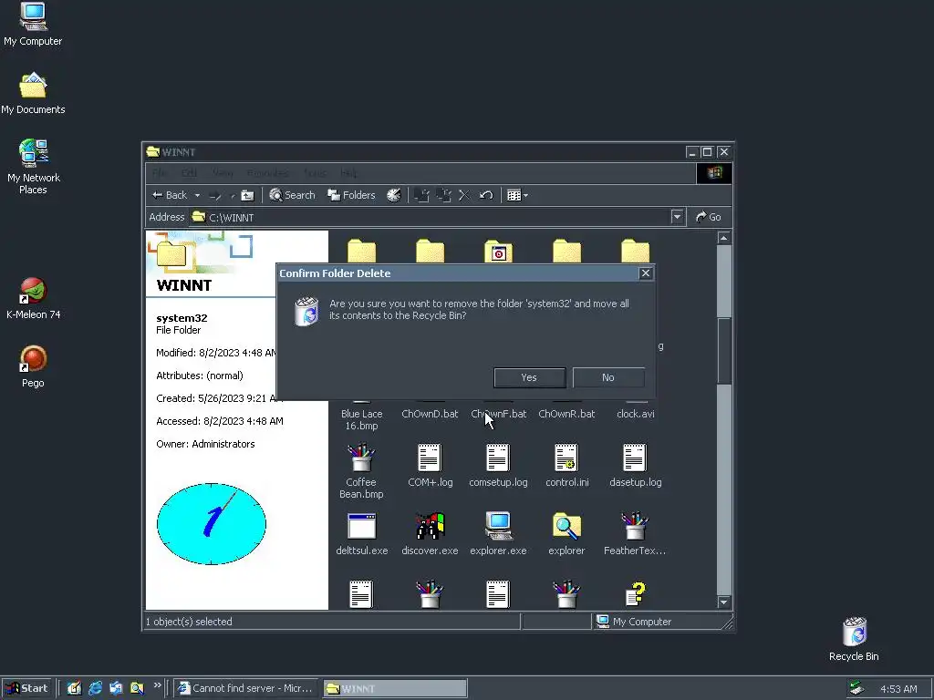The height and width of the screenshot is (700, 934).
Task: Click the scroll up arrow in the WINNT window
Action: point(723,238)
